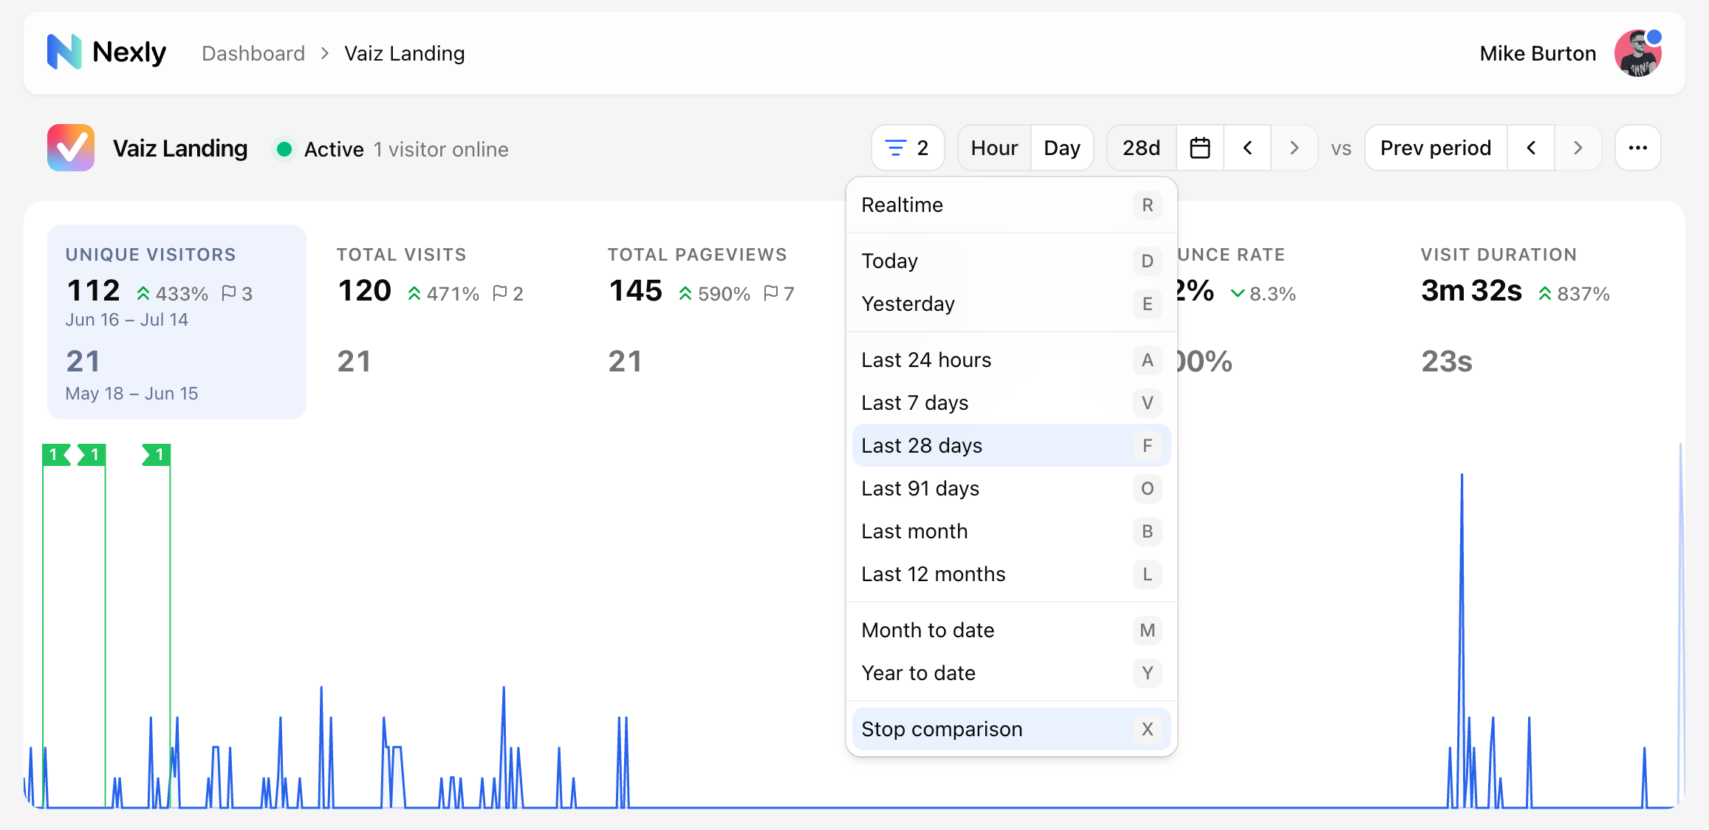Choose Last month option
This screenshot has width=1709, height=830.
(1011, 531)
